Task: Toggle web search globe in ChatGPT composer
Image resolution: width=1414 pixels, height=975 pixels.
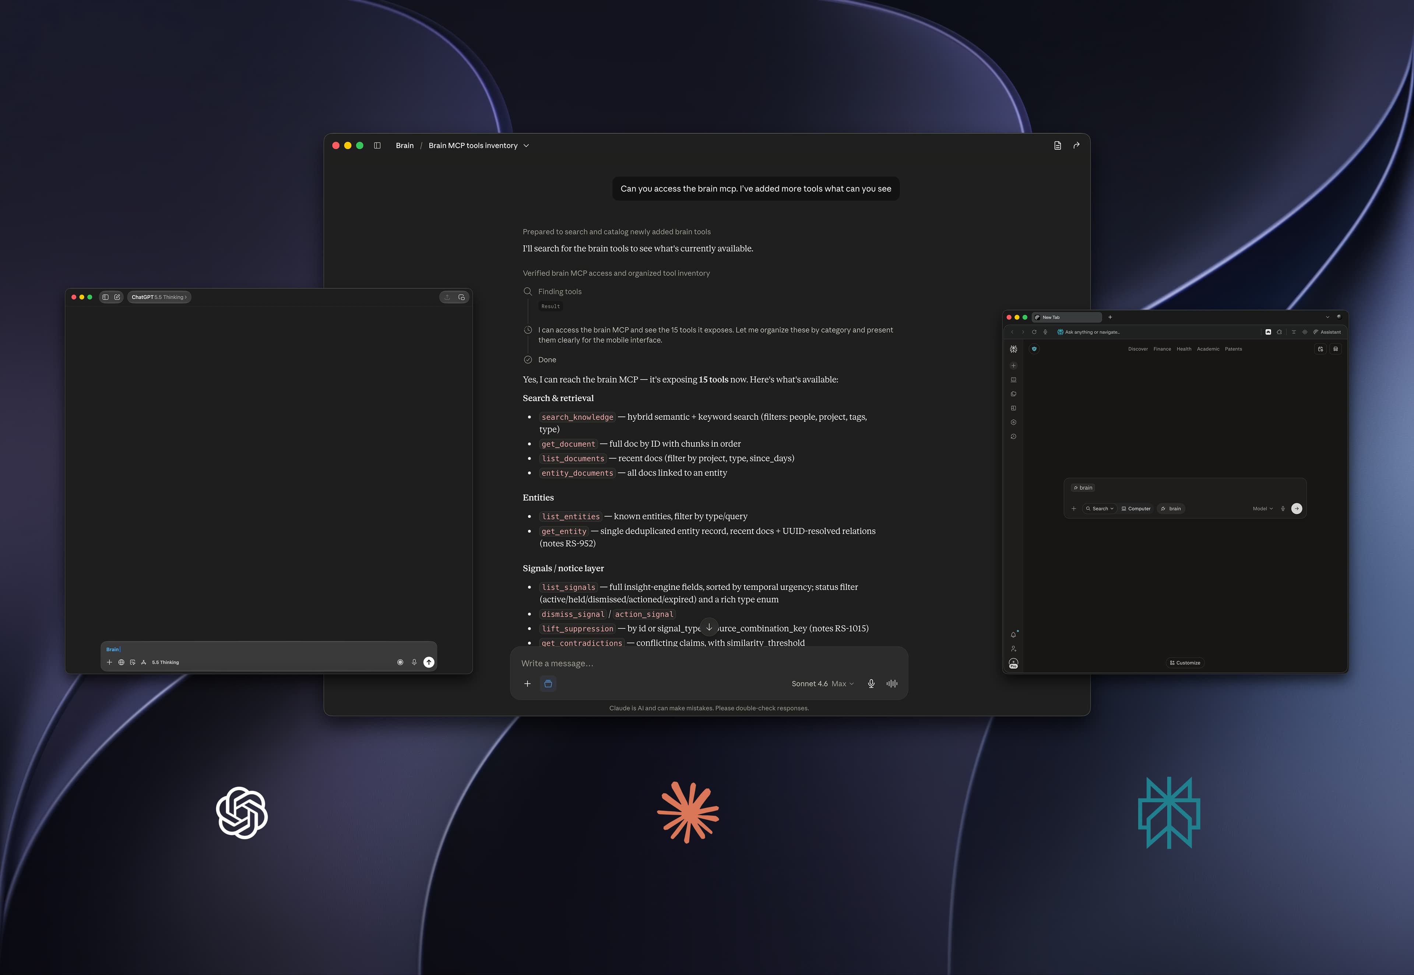Action: point(121,662)
